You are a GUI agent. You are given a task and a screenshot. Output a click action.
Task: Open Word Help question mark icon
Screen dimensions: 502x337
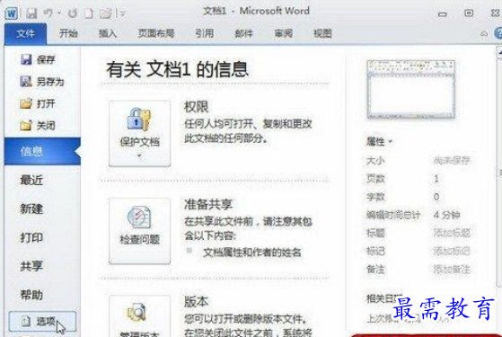tap(498, 33)
